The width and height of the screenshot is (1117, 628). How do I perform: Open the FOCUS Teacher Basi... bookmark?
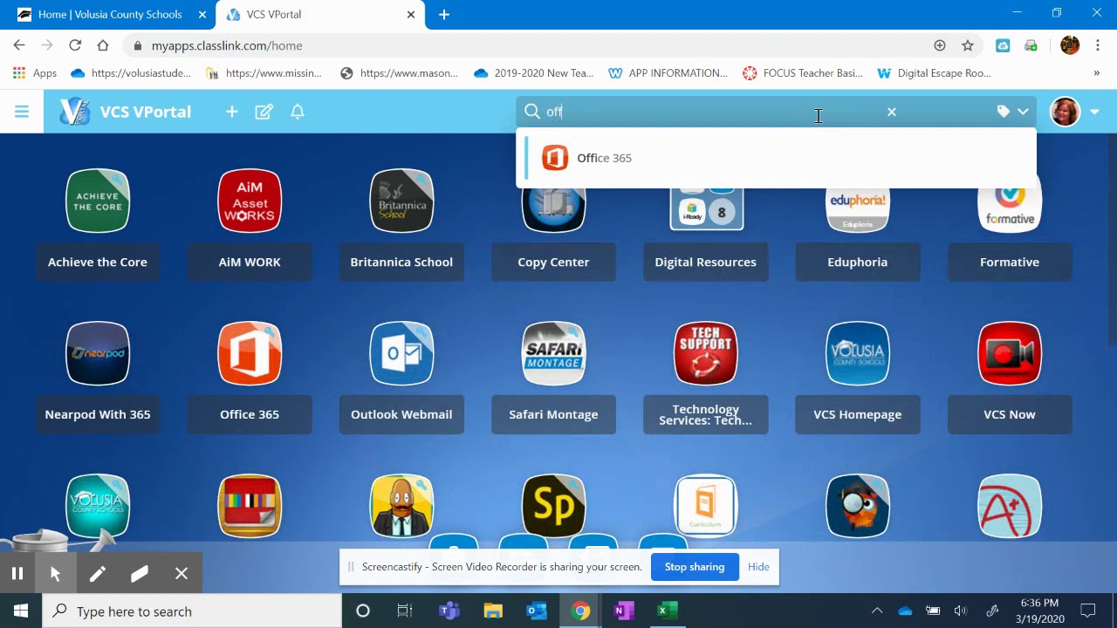tap(803, 73)
